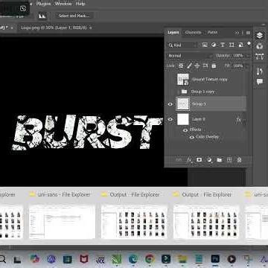Click the Search icon on the taskbar
Screen dimensions: 268x268
pyautogui.click(x=2, y=259)
